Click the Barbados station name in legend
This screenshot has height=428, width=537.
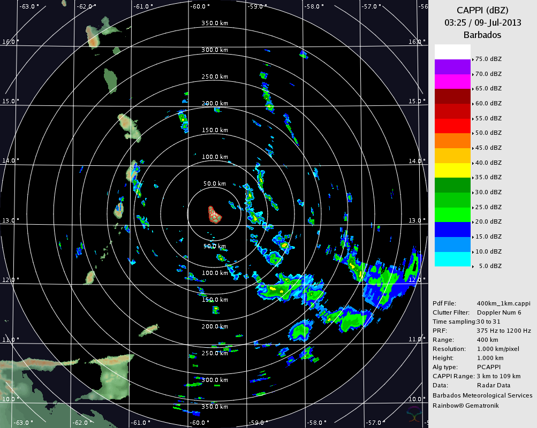pos(482,35)
